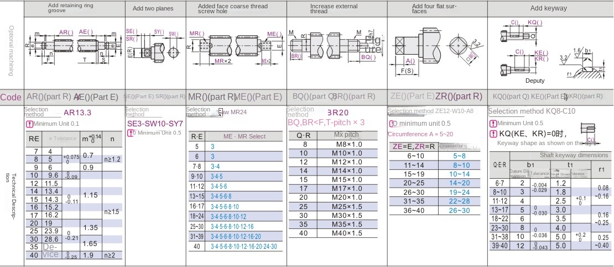Click the code 'ZE()(Part E)ZR()(part R)'
The width and height of the screenshot is (614, 267).
(436, 97)
